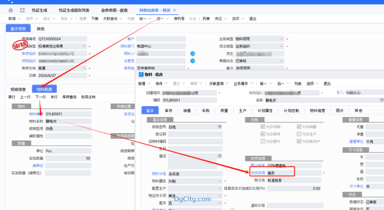
Task: Open the 物料维度 tab in material window
Action: 317,111
